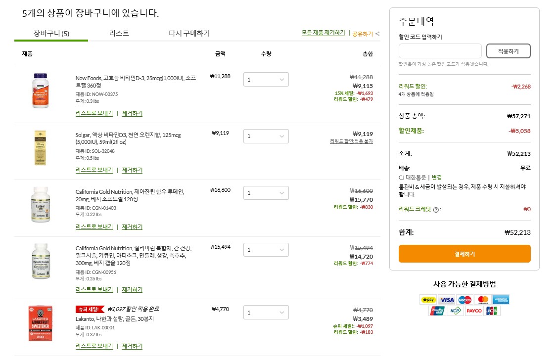The width and height of the screenshot is (558, 360).
Task: Open quantity dropdown for CGN 루테인
Action: [x=266, y=193]
